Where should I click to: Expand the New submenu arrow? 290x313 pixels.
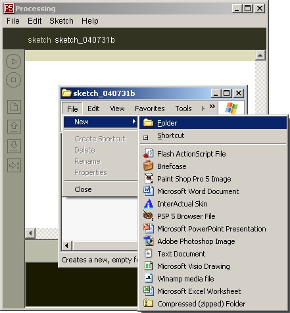click(x=133, y=122)
